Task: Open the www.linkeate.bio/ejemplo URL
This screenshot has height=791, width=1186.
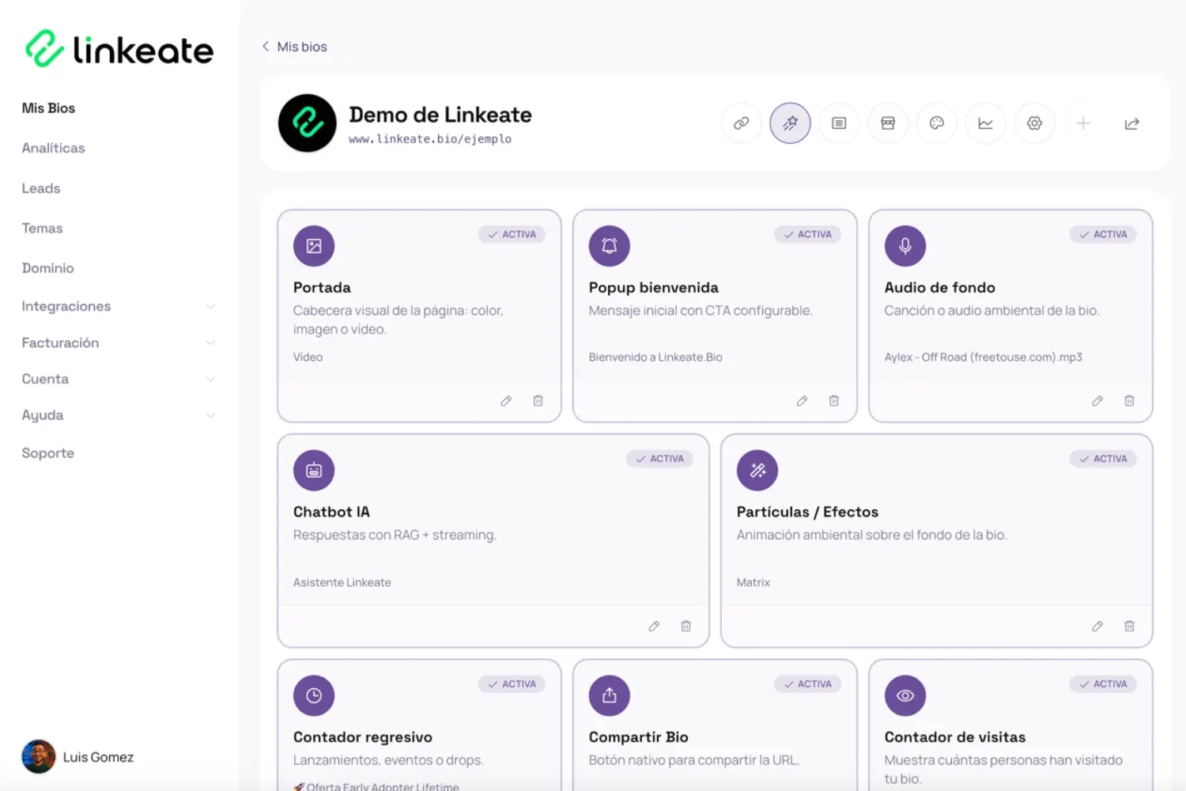Action: pos(430,139)
